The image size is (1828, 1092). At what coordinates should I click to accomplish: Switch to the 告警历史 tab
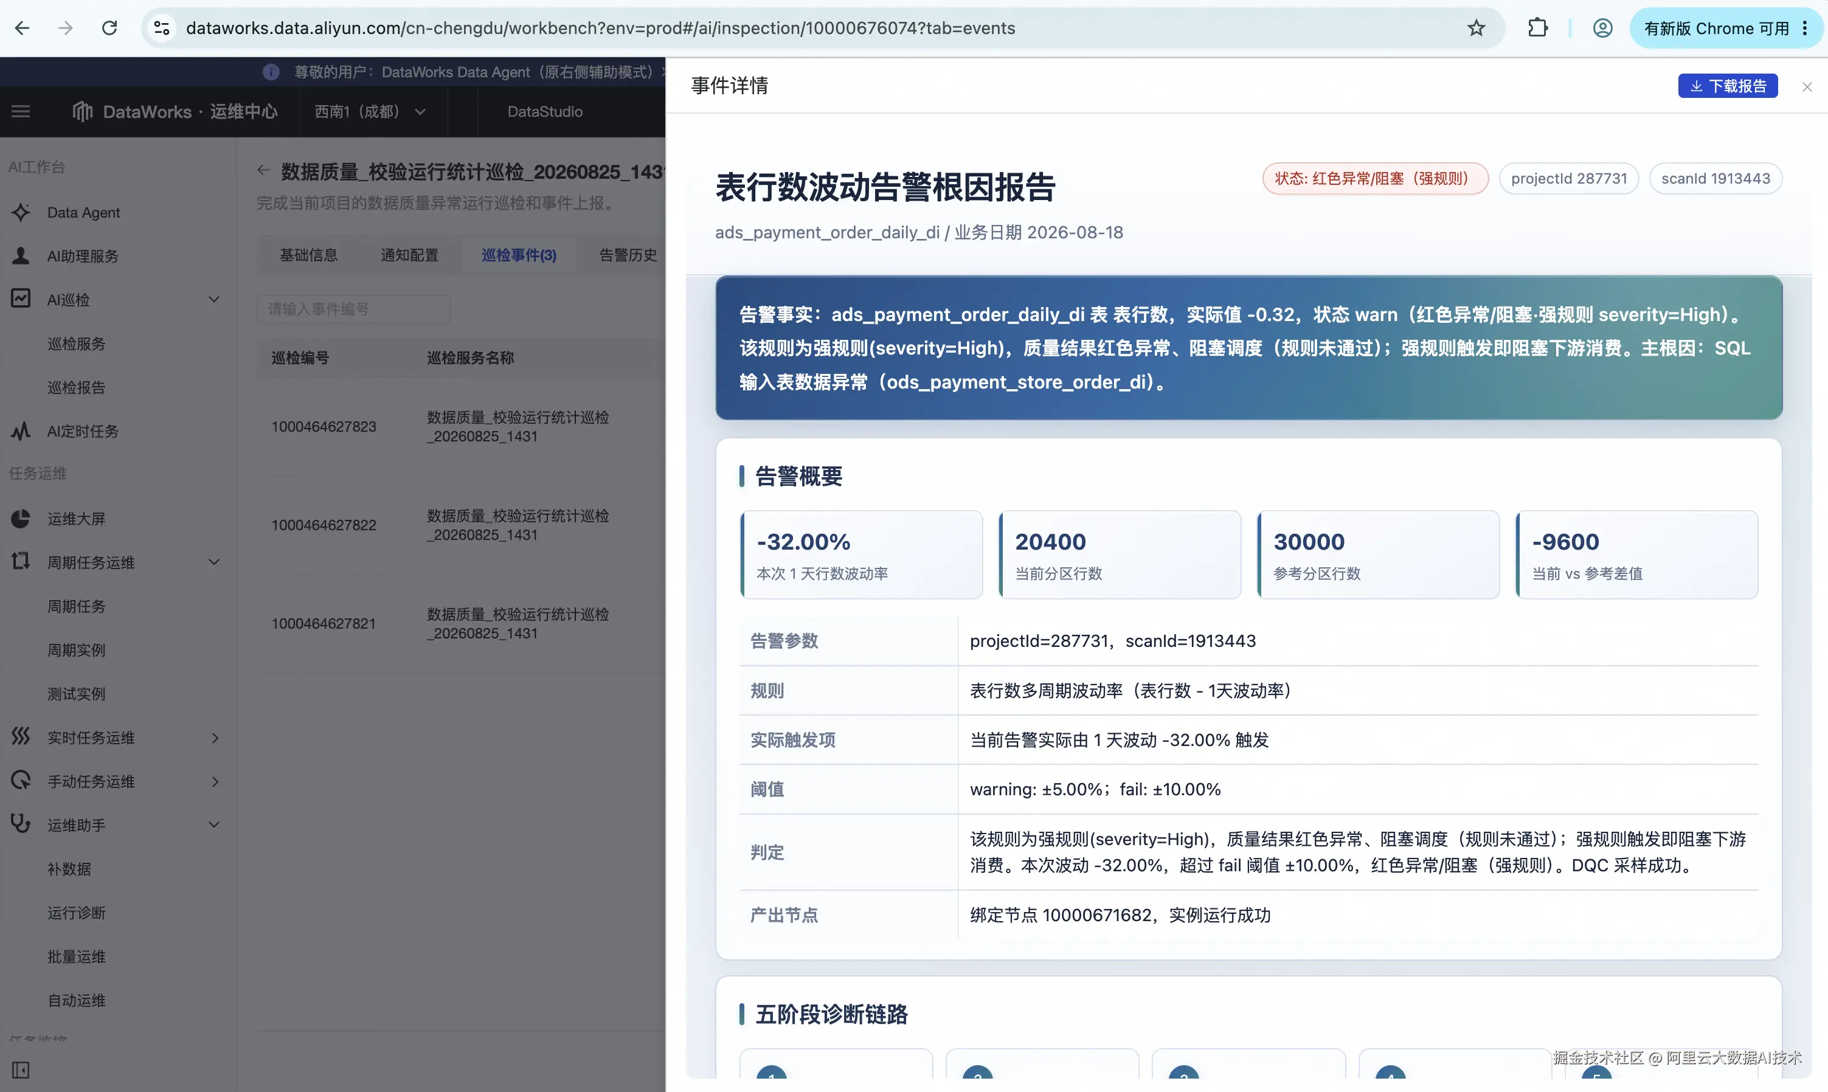pos(628,255)
